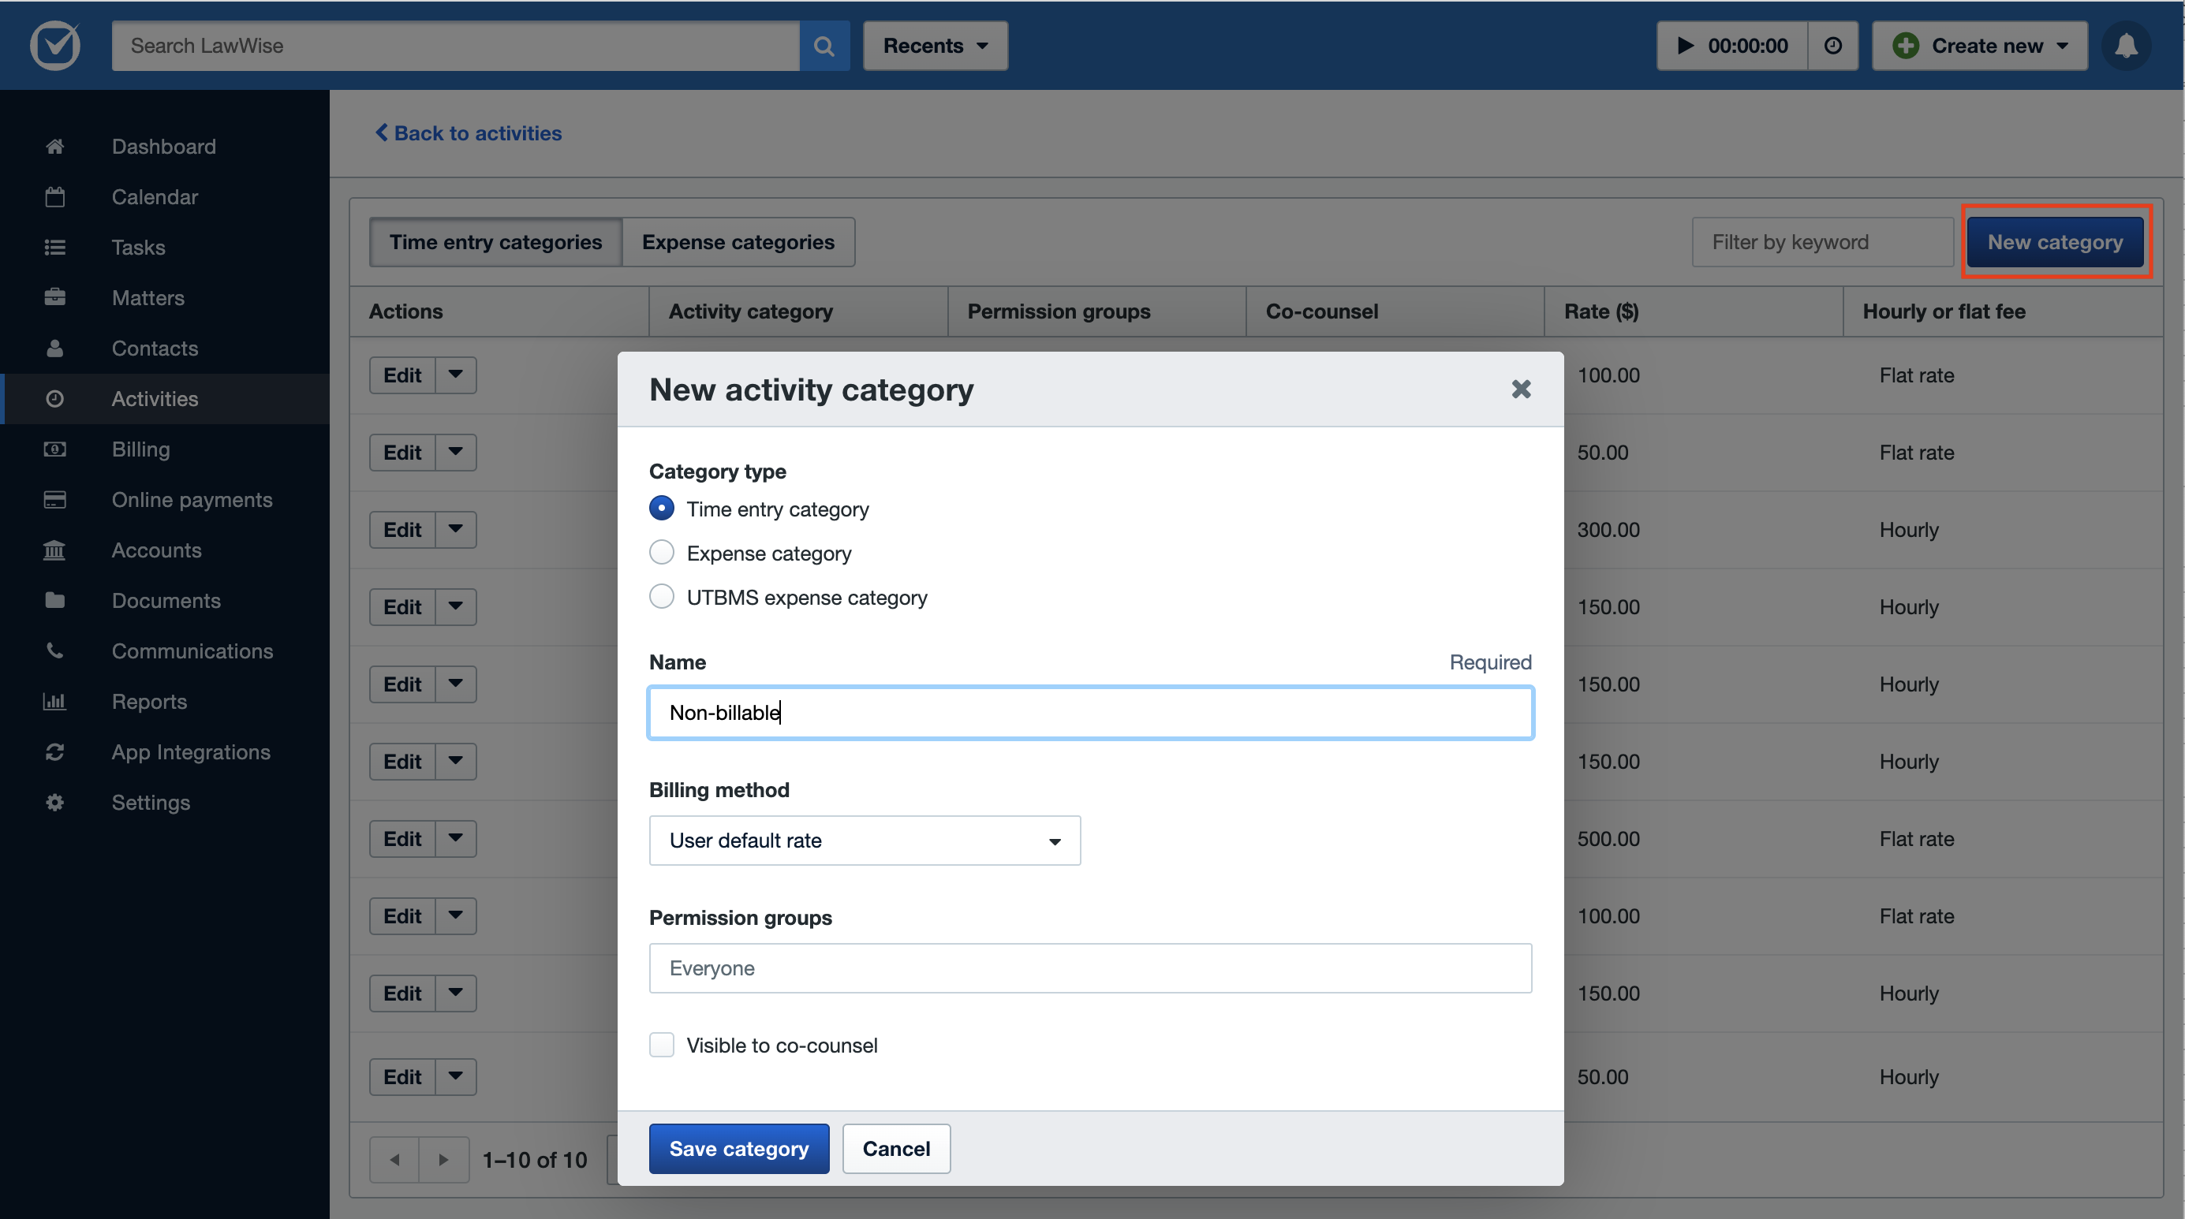Click the Dashboard home icon
This screenshot has width=2185, height=1219.
[x=55, y=147]
